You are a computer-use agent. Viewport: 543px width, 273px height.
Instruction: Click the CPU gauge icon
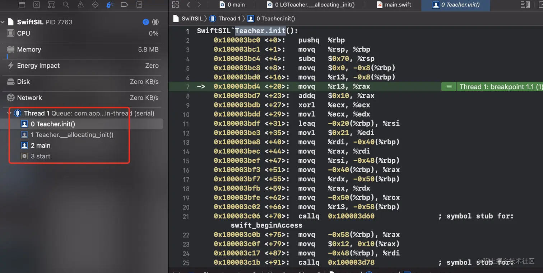coord(11,33)
